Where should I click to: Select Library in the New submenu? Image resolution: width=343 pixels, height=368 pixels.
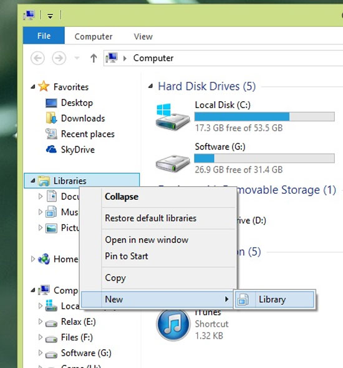[274, 299]
